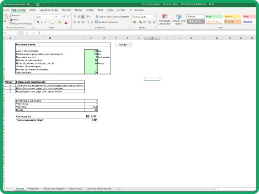Open the font name Arial dropdown

tap(53, 17)
